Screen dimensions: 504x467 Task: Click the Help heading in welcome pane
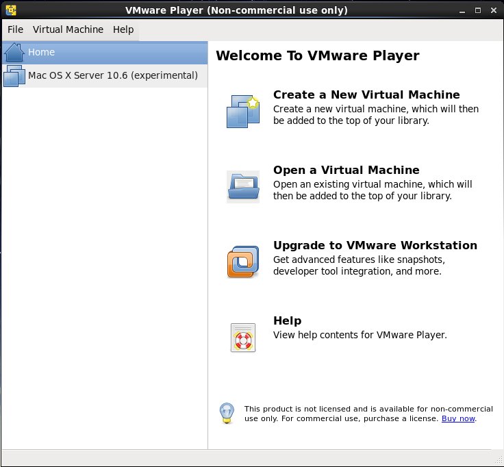[288, 320]
